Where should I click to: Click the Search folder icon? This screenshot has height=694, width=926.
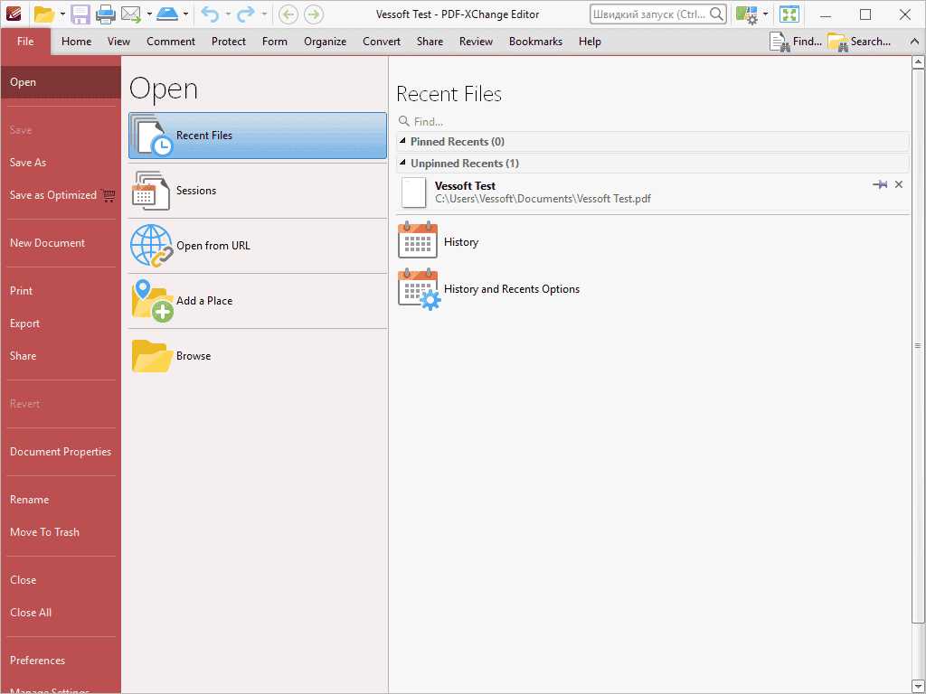click(837, 42)
